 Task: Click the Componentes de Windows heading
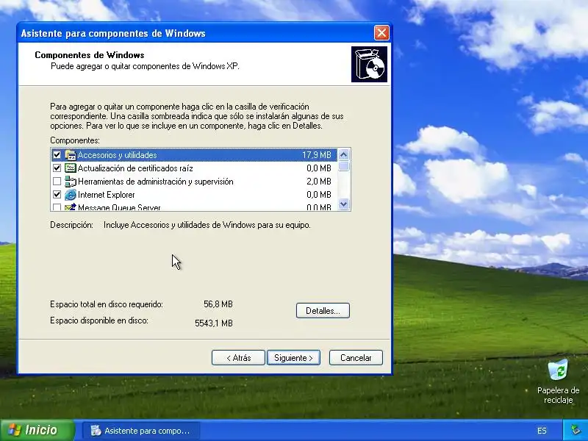[x=89, y=55]
